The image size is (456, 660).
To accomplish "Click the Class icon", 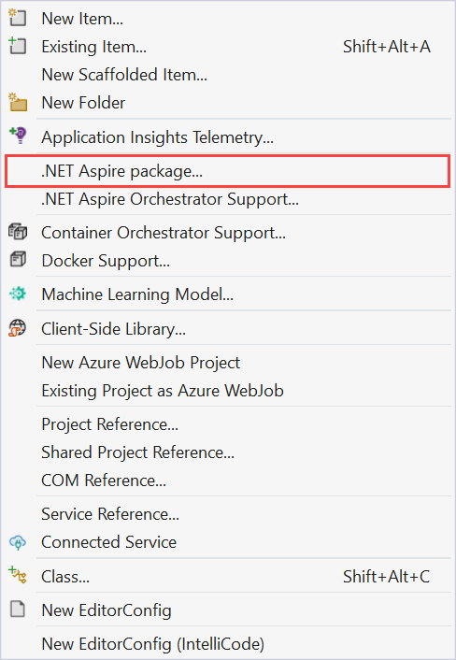I will pyautogui.click(x=18, y=576).
